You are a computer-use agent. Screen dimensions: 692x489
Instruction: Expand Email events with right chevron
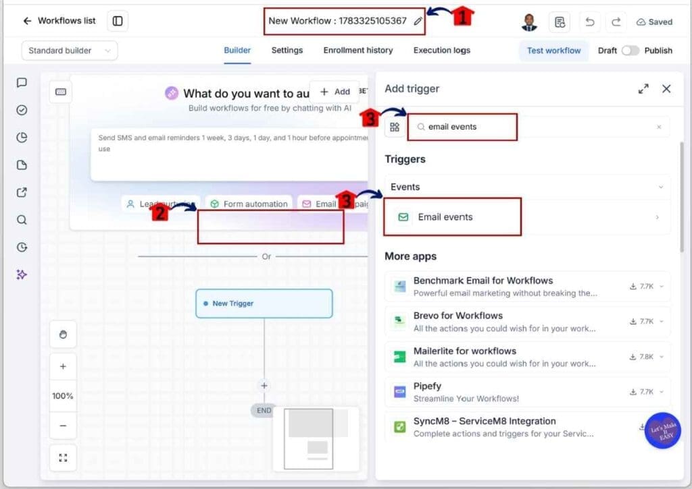(x=658, y=217)
